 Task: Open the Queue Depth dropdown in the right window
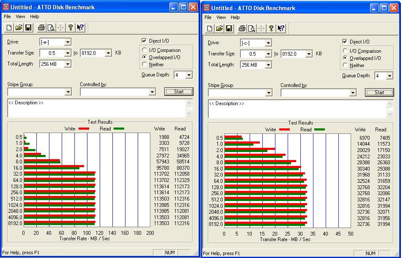389,76
